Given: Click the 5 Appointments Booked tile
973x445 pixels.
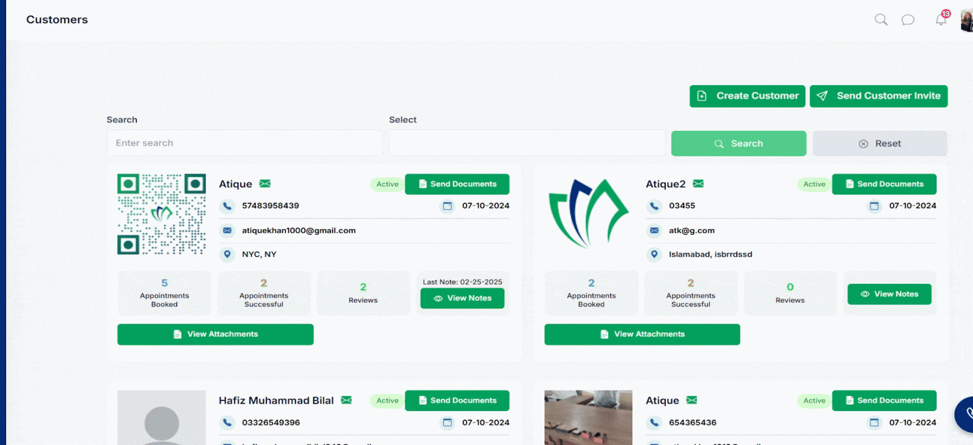Looking at the screenshot, I should point(164,293).
